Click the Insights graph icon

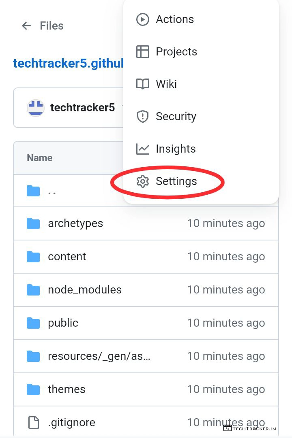point(142,149)
